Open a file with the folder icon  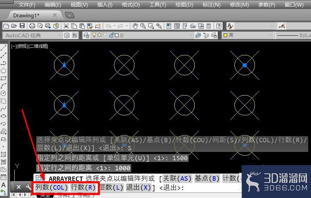click(14, 26)
